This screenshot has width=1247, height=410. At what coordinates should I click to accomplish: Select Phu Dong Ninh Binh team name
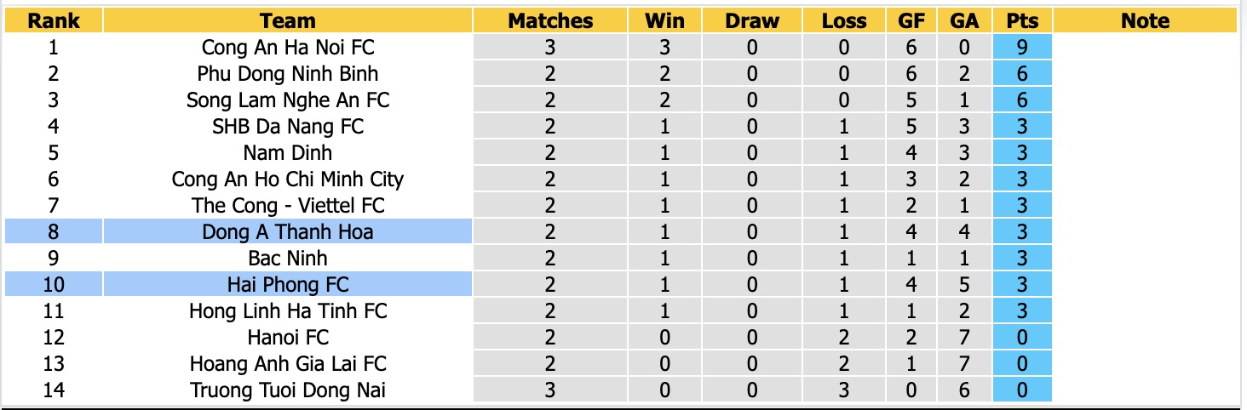point(288,74)
